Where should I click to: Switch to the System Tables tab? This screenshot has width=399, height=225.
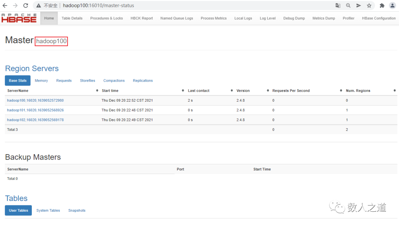(x=48, y=211)
